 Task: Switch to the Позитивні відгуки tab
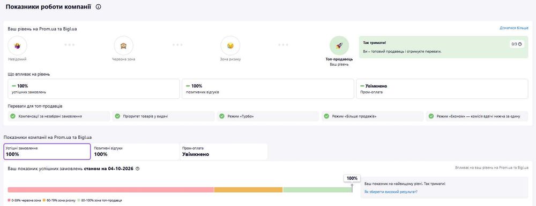pos(136,152)
